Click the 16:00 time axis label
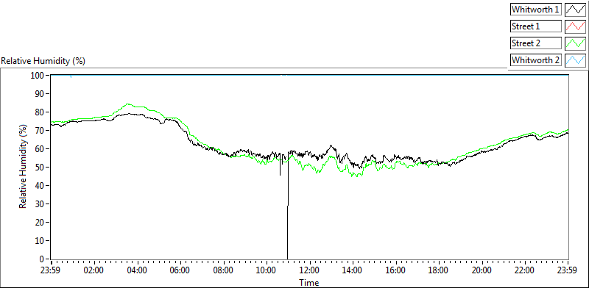The width and height of the screenshot is (589, 288). tap(396, 270)
